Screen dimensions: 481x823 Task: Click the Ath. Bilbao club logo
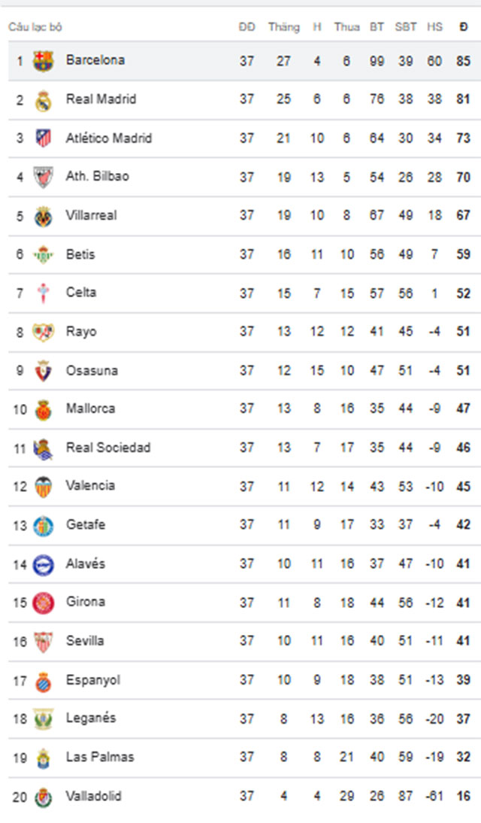coord(43,178)
